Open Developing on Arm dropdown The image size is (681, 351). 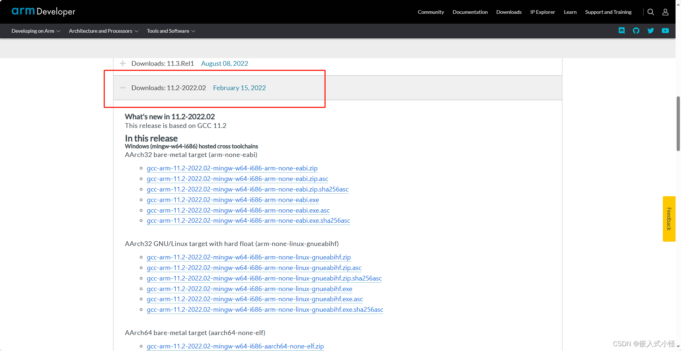(36, 31)
